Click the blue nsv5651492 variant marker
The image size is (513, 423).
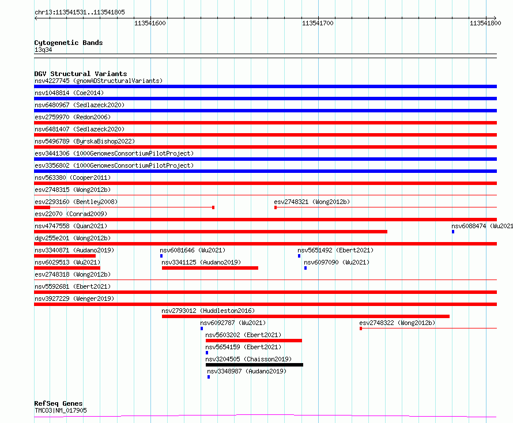[x=299, y=256]
